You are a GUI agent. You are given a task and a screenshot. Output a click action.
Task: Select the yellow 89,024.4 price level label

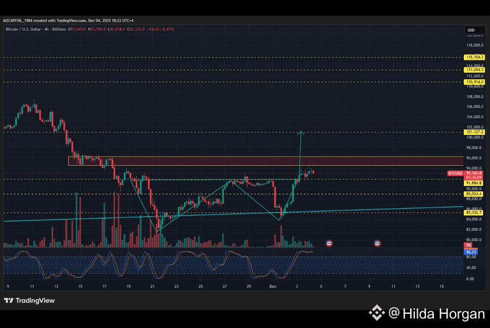[474, 194]
